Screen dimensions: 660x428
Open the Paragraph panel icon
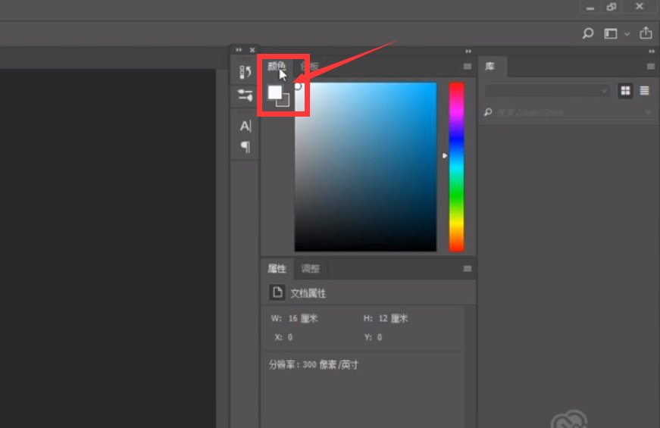[245, 147]
